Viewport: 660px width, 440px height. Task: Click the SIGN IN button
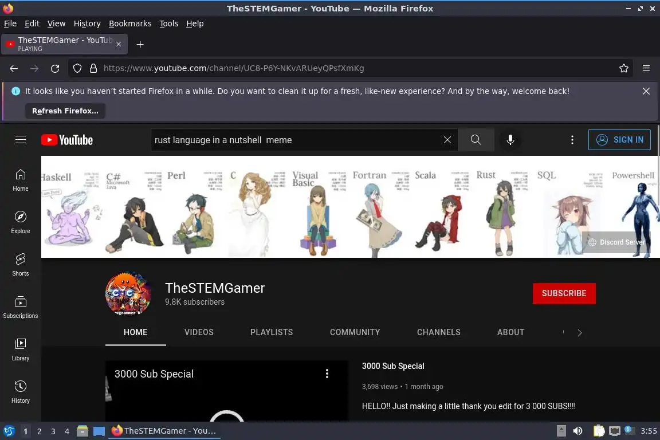(x=619, y=140)
